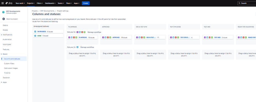Click the Epic icon on the READY FOR card
256x102 pixels.
click(x=239, y=37)
